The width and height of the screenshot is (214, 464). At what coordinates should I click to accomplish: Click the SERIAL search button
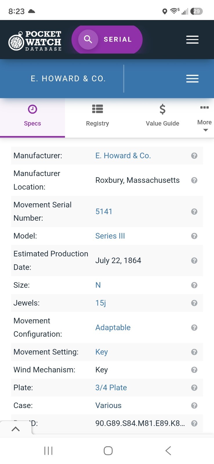click(107, 39)
